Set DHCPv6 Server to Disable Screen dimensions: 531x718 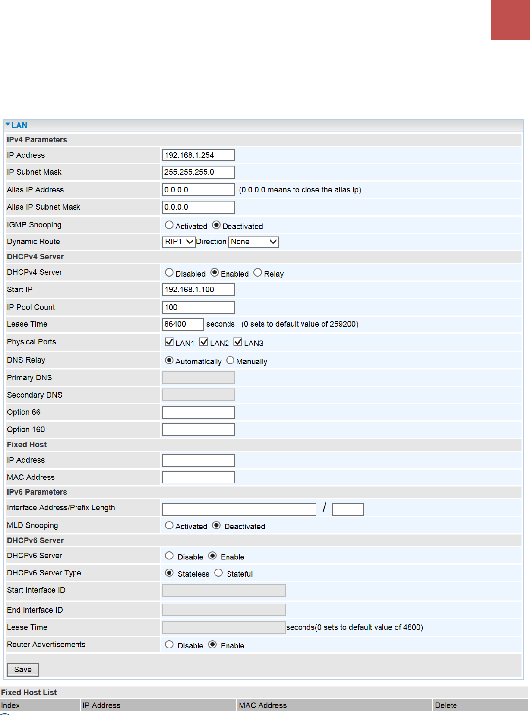coord(169,556)
